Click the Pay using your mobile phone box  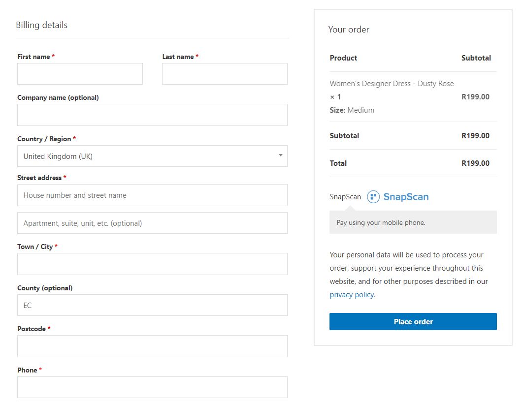point(413,222)
